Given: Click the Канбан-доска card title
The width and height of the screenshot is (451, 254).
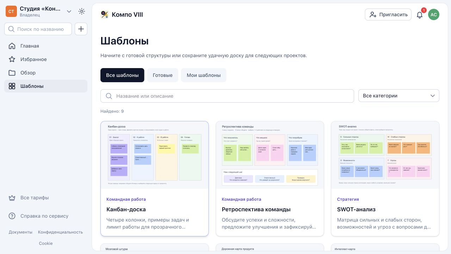Looking at the screenshot, I should (126, 209).
